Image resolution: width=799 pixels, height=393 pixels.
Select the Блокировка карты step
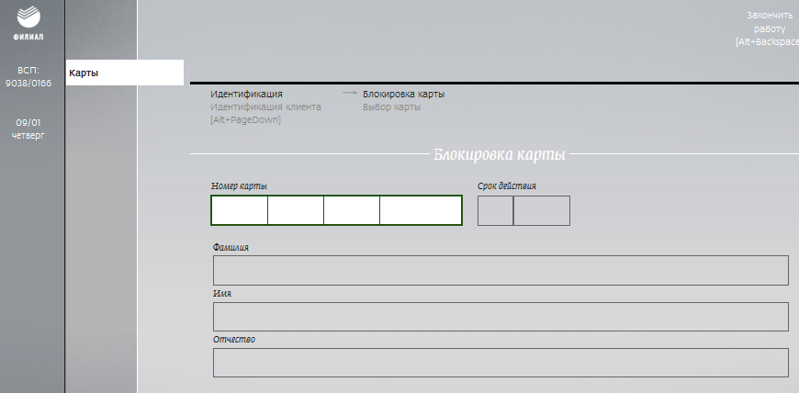403,95
